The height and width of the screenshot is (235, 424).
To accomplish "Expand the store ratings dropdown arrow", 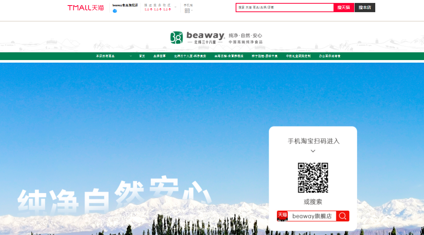I will tap(175, 7).
